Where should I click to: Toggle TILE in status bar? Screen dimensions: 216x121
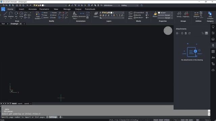tap(175, 120)
